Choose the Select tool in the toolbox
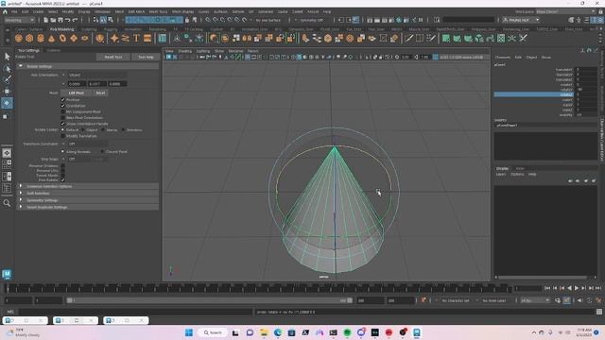Viewport: 605px width, 340px height. pos(7,57)
